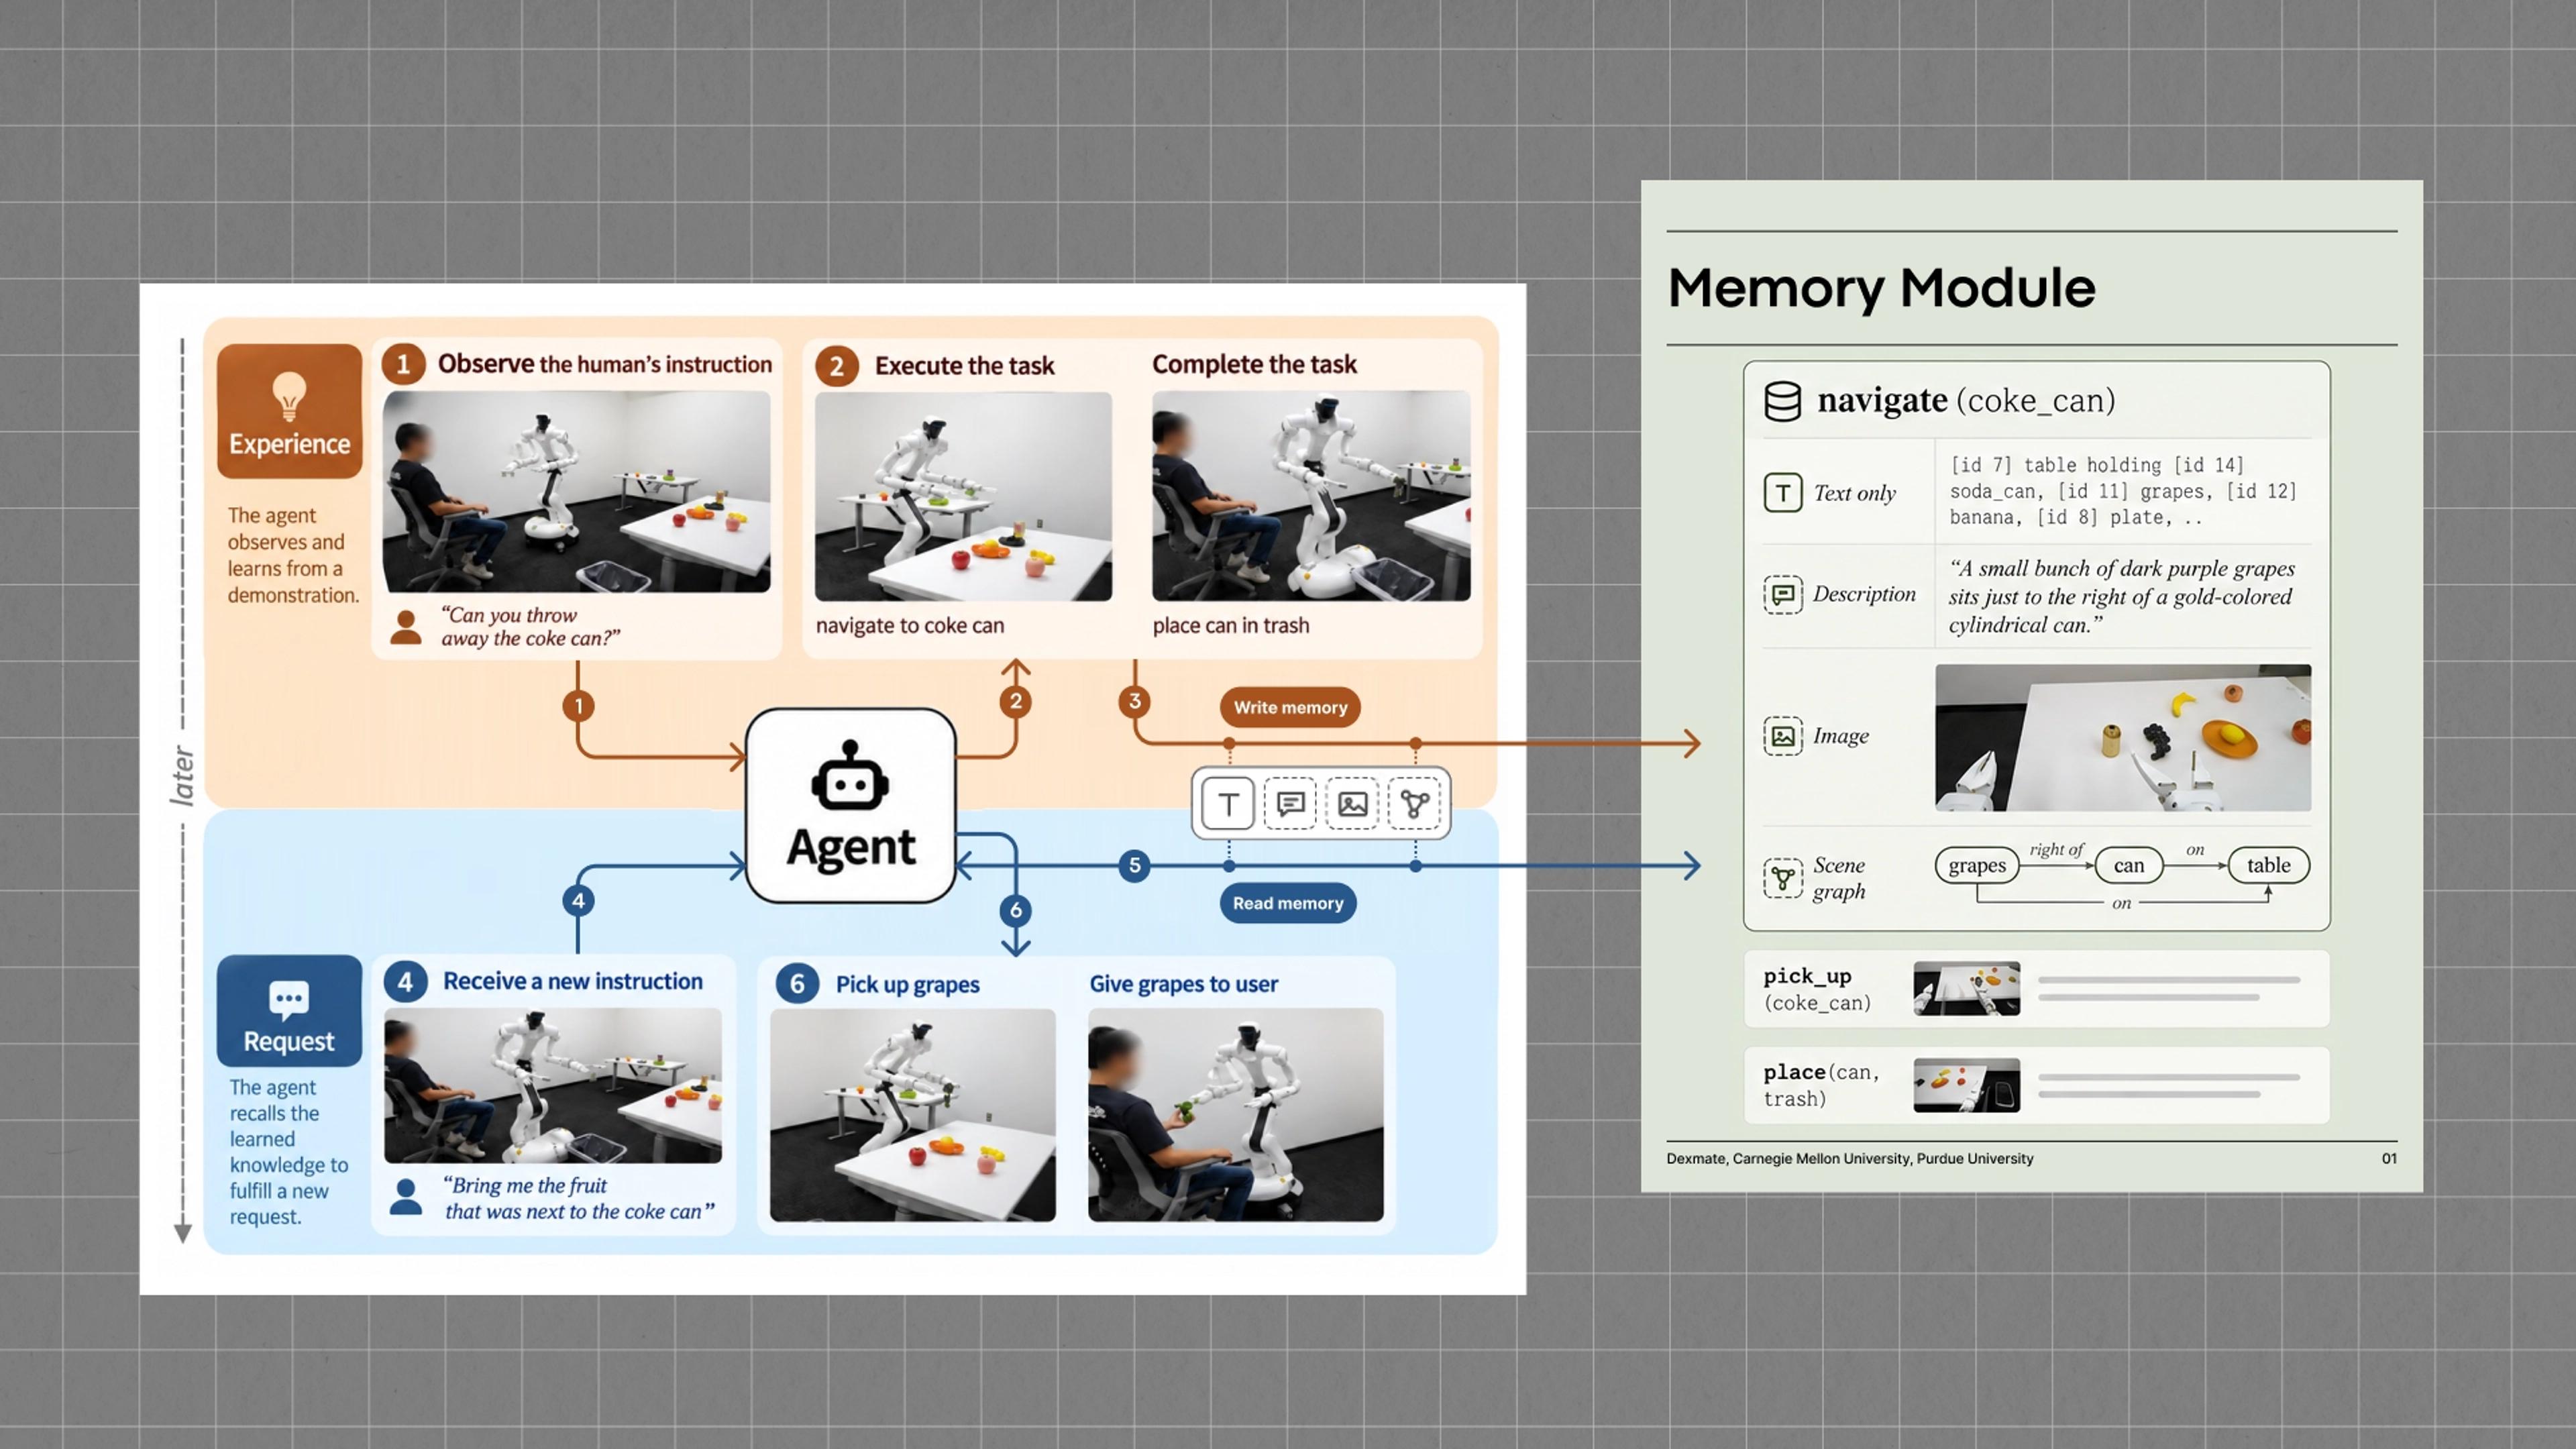The width and height of the screenshot is (2576, 1449).
Task: Click the Scene graph icon in Memory Module
Action: point(1782,878)
